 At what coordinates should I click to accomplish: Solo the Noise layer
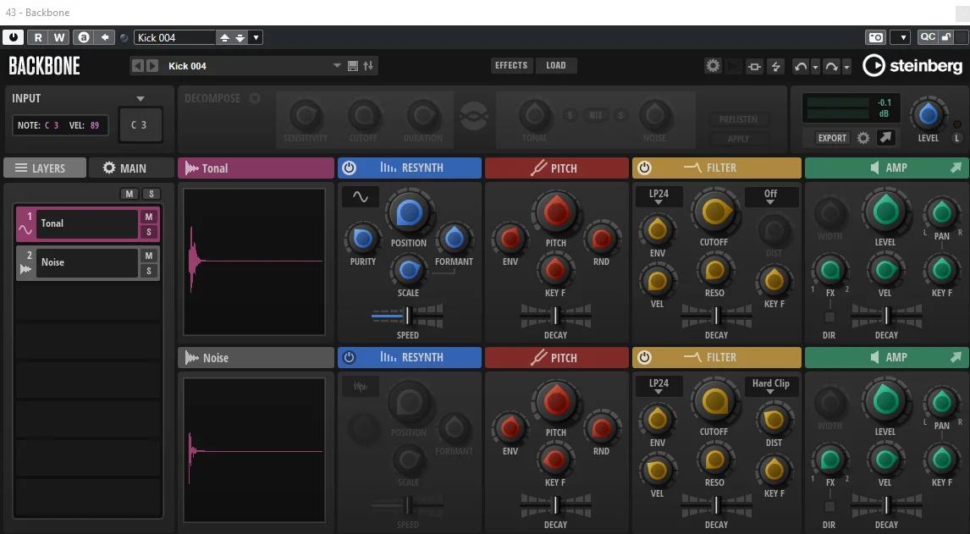tap(148, 271)
